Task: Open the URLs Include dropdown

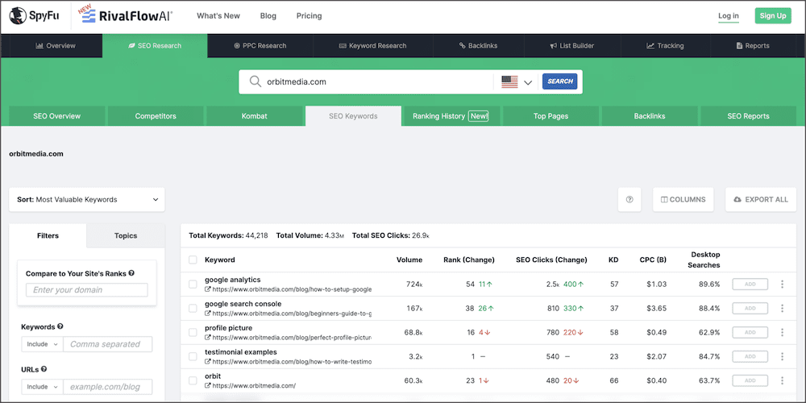Action: (42, 387)
